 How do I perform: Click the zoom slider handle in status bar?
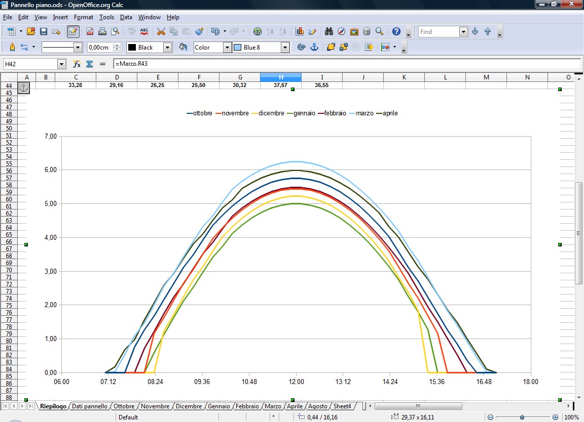click(522, 417)
